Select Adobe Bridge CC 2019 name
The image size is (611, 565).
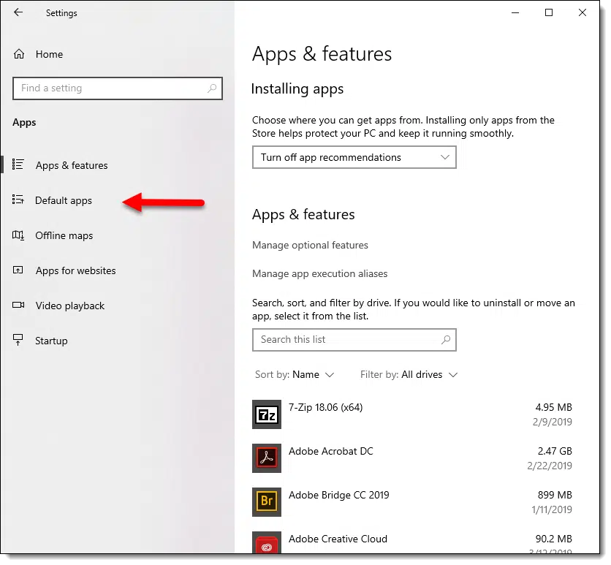[x=338, y=496]
